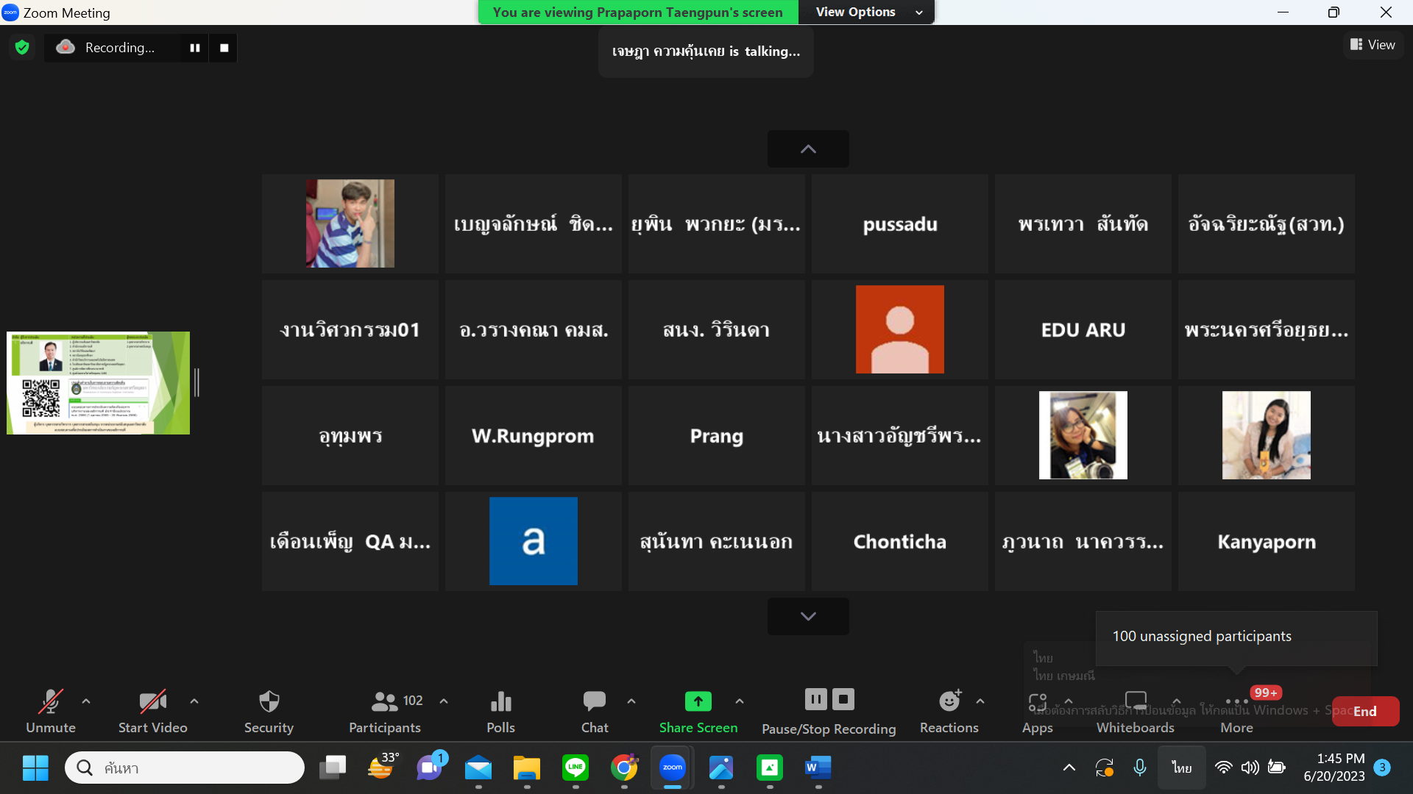Click the red End meeting button
The image size is (1413, 794).
(1365, 711)
